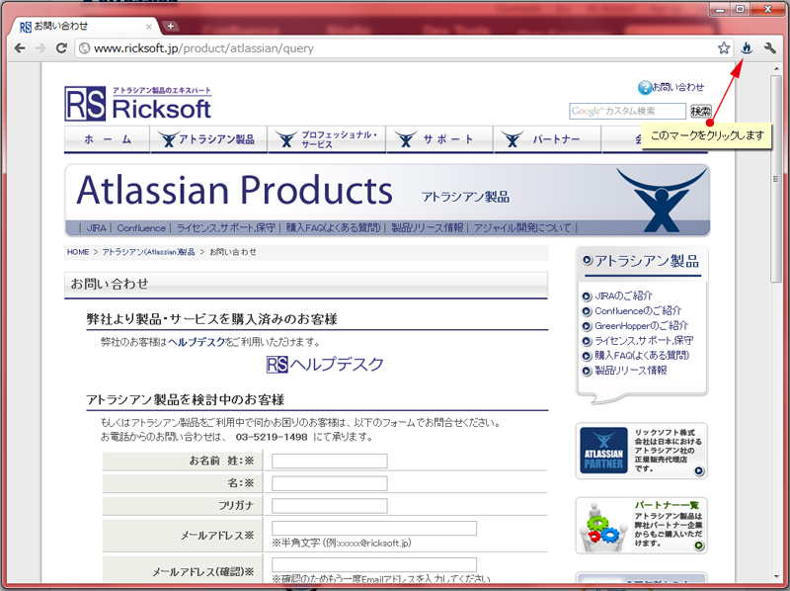This screenshot has width=790, height=591.
Task: Click the Confluence banner sub-link
Action: [x=141, y=228]
